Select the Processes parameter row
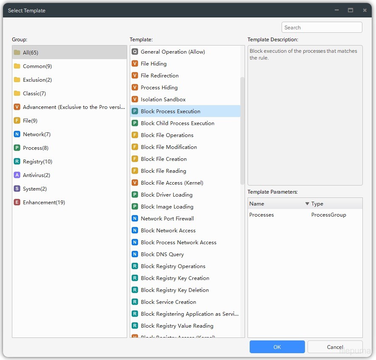376x360 pixels. click(276, 215)
